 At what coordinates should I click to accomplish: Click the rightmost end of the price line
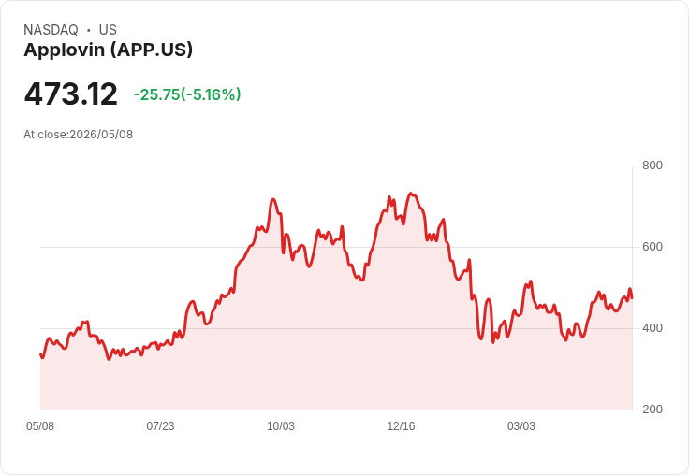[x=632, y=298]
